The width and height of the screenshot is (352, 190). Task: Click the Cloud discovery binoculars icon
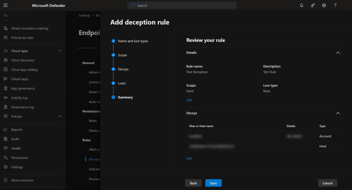[6, 60]
